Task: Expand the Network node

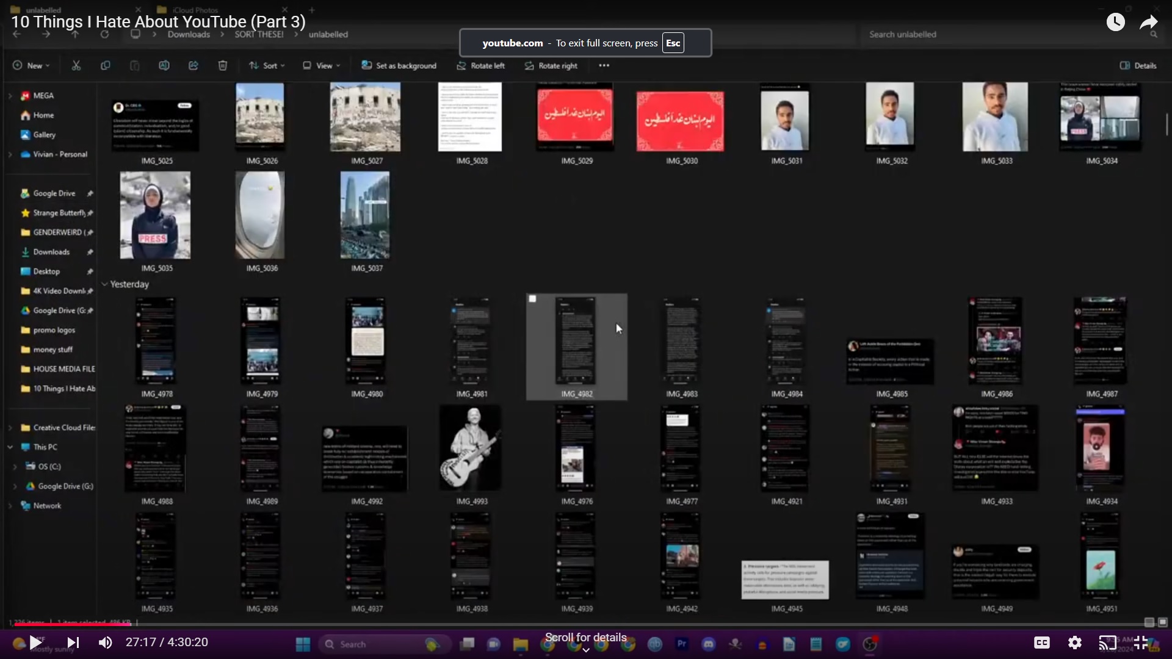Action: pyautogui.click(x=10, y=506)
